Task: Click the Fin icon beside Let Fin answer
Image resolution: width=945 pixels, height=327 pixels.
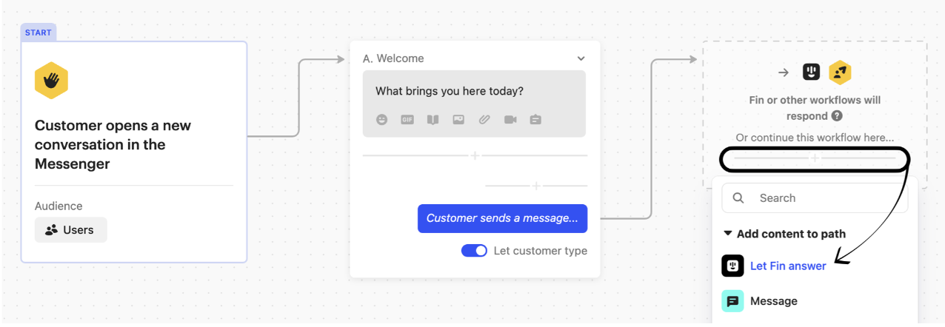Action: (732, 266)
